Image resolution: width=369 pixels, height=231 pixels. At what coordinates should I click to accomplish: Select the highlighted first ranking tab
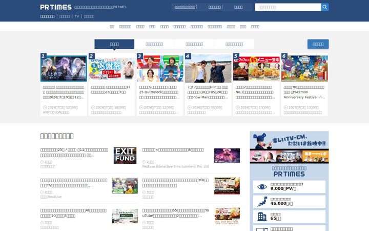tap(114, 44)
